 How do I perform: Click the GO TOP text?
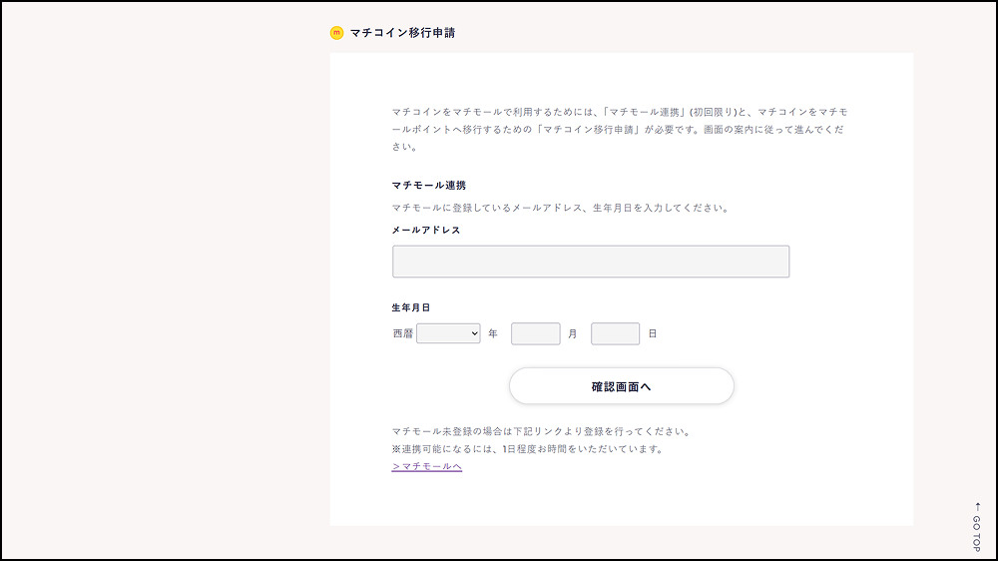(x=977, y=534)
